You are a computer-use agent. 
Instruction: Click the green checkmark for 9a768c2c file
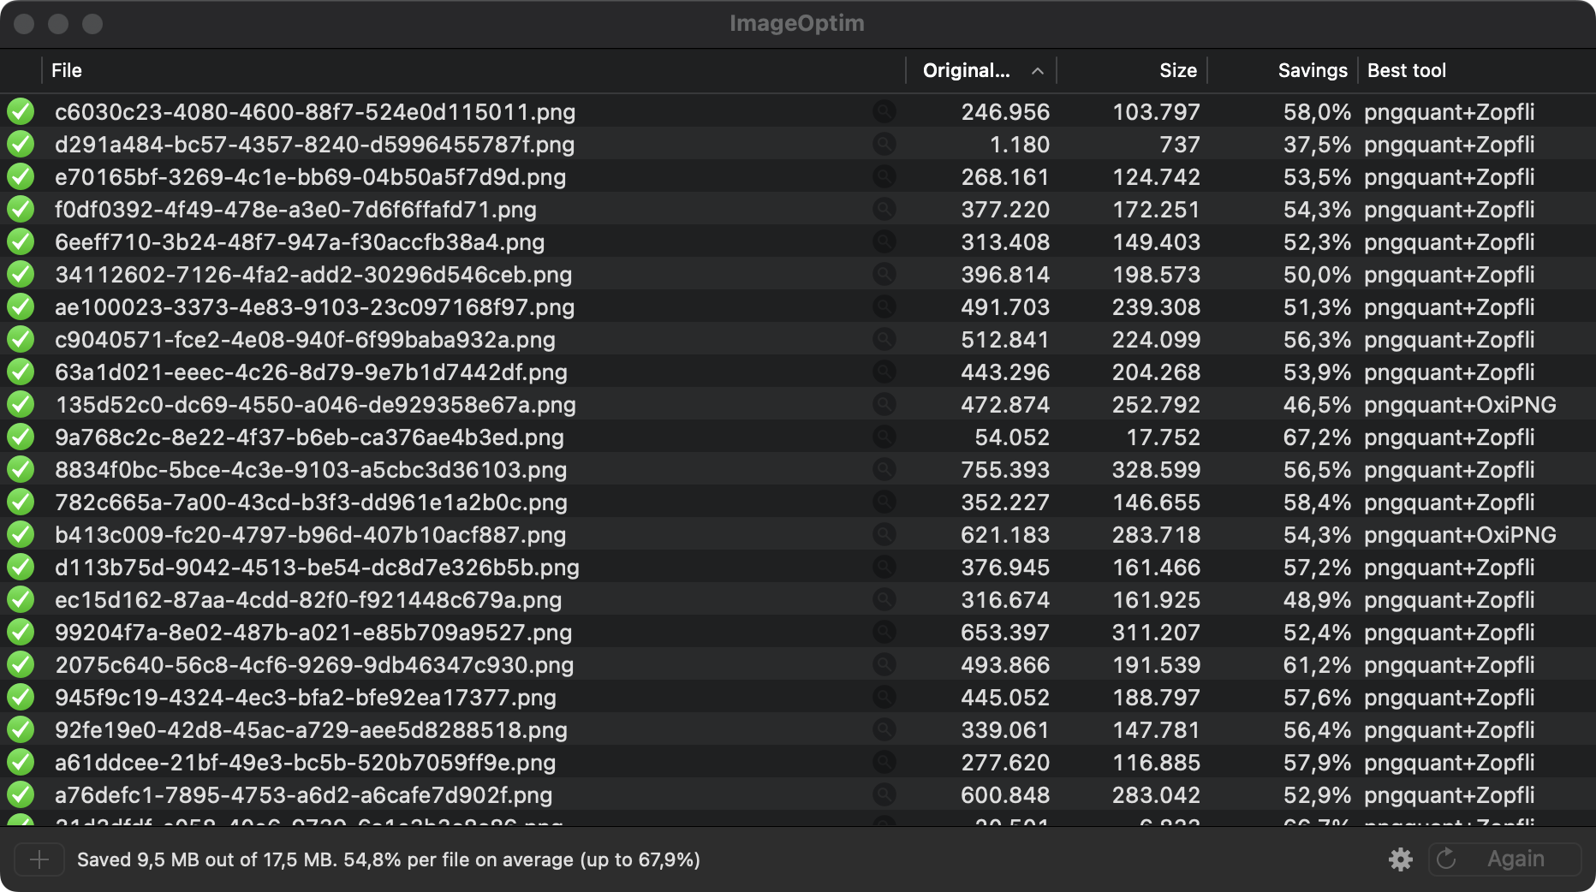(x=21, y=437)
